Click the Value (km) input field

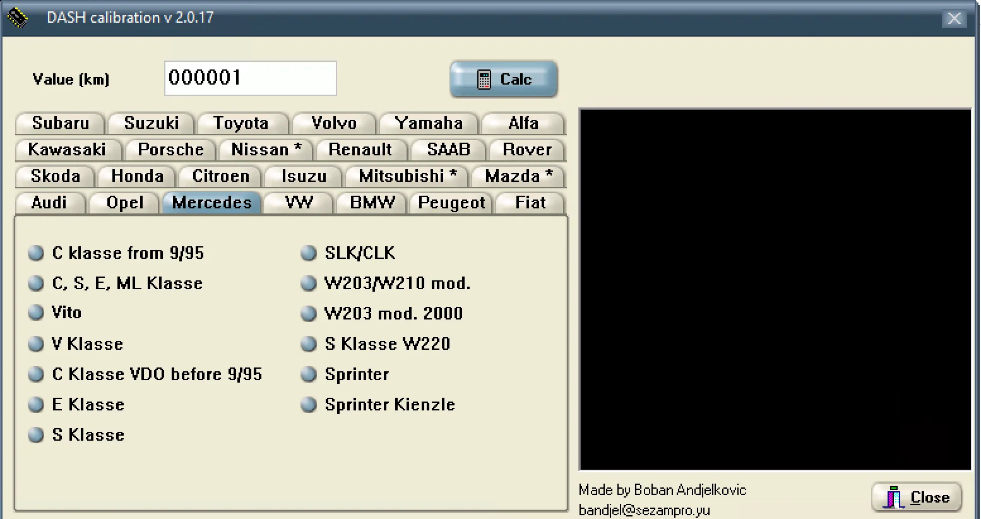click(251, 78)
